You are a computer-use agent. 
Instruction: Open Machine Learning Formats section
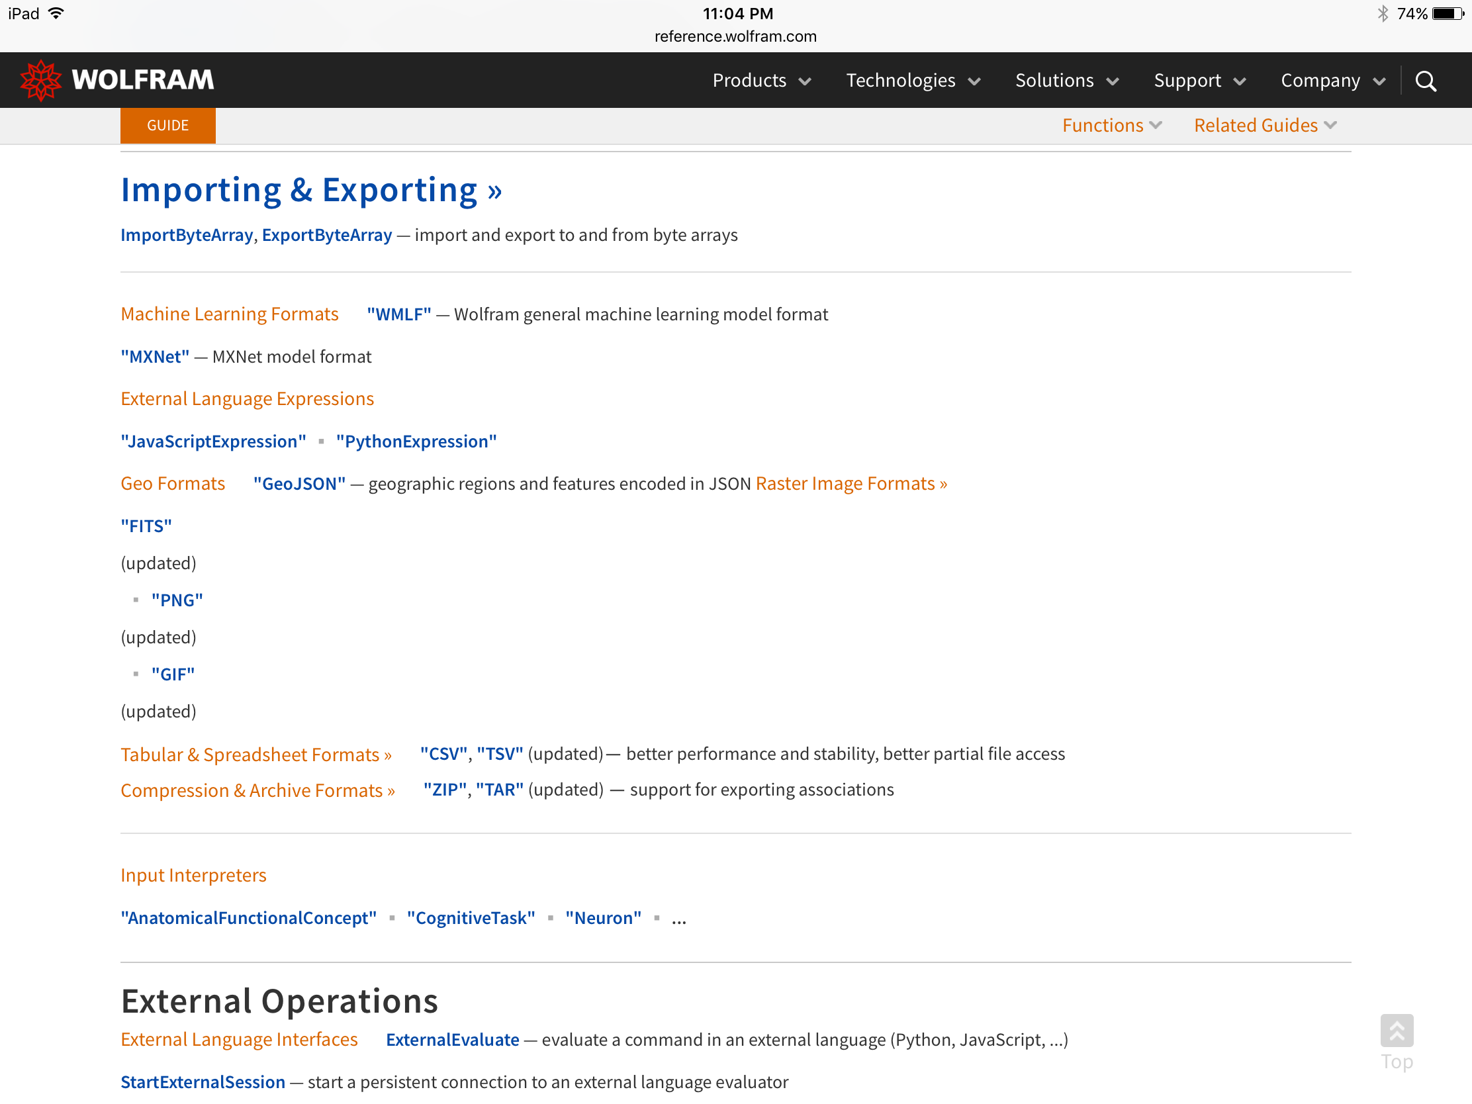230,313
